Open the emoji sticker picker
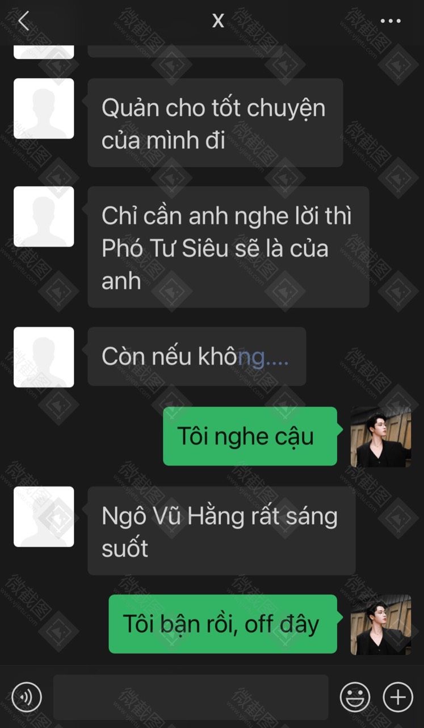The image size is (424, 728). [x=355, y=697]
